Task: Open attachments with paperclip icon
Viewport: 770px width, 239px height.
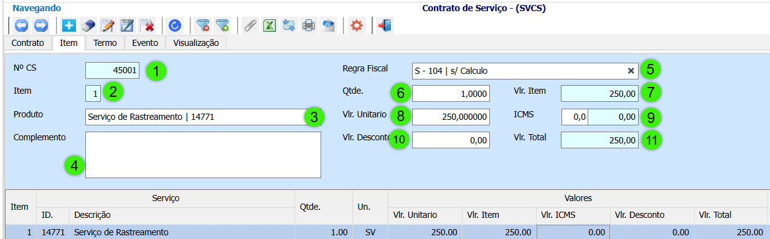Action: [250, 25]
